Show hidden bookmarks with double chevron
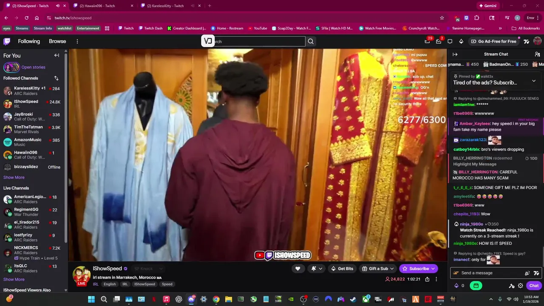544x306 pixels. pyautogui.click(x=500, y=28)
